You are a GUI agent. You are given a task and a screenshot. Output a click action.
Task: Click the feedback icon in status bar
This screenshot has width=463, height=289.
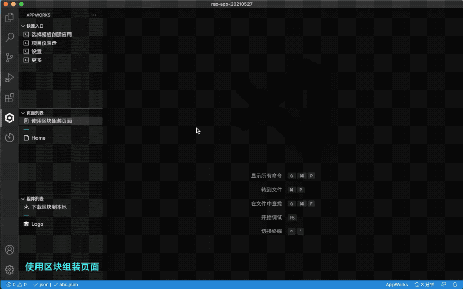point(443,285)
